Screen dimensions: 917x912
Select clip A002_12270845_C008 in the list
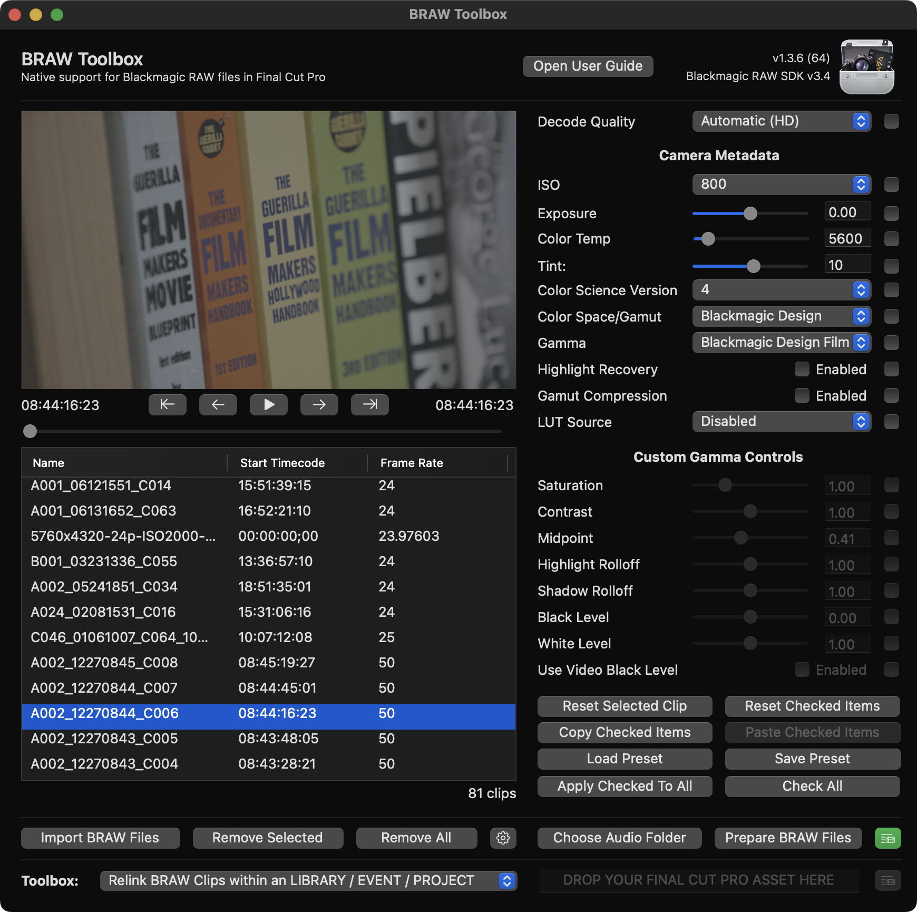click(104, 663)
